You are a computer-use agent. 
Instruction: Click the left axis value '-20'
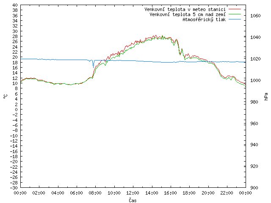tap(14, 162)
